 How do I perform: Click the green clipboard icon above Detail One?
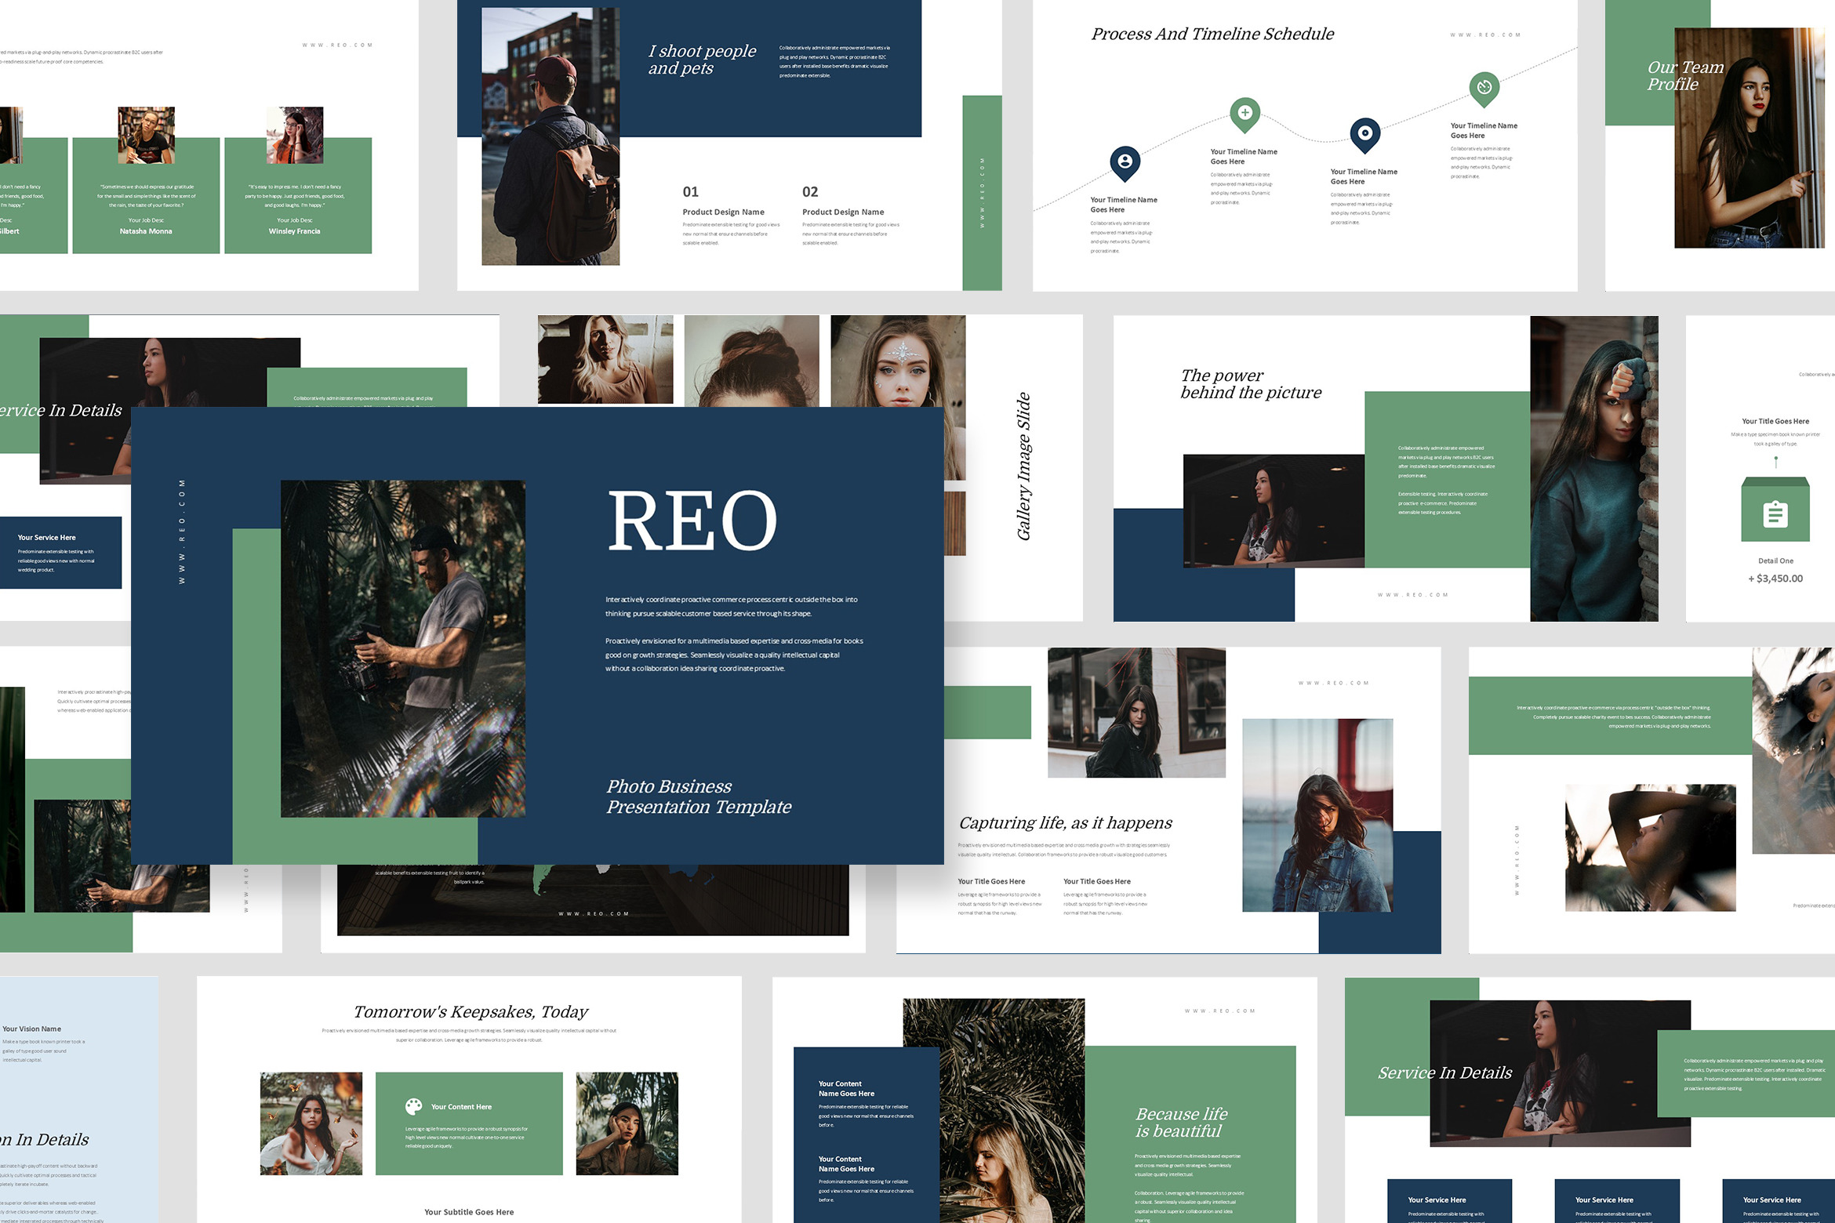click(1775, 514)
